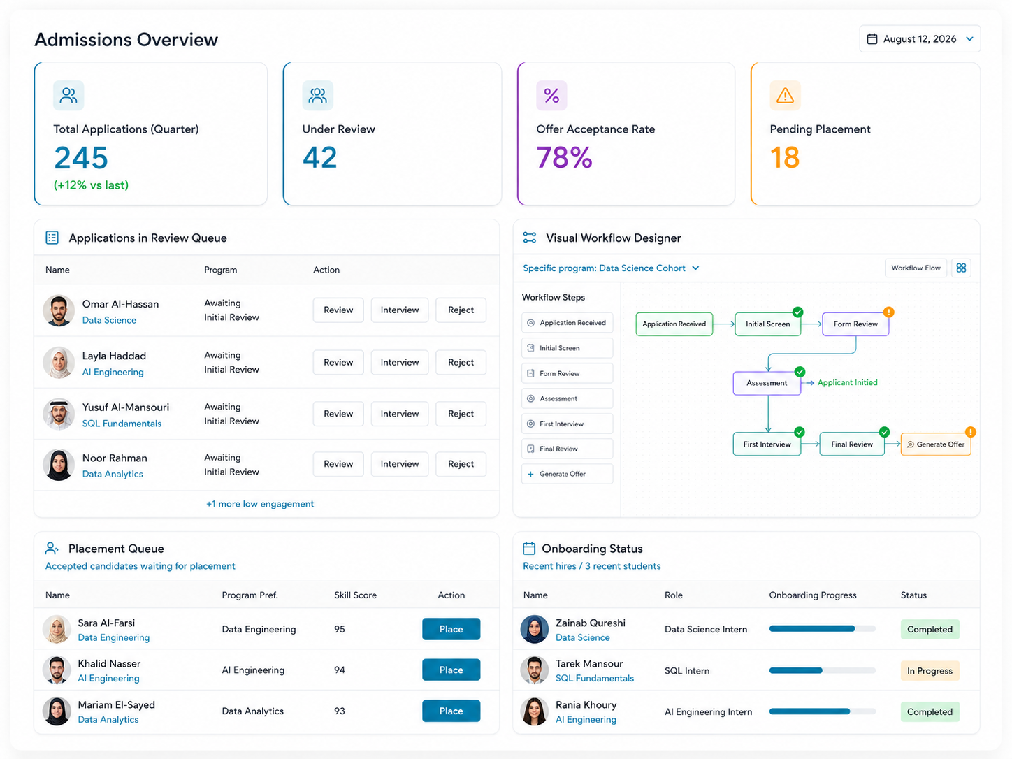Select the Workflow Flow view button
This screenshot has width=1012, height=759.
916,268
